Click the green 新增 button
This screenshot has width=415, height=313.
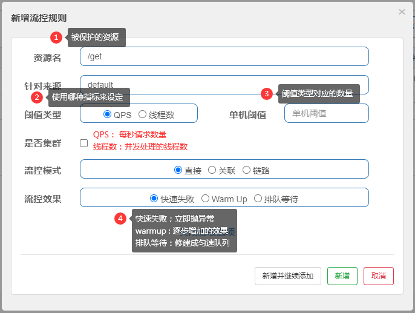click(342, 276)
